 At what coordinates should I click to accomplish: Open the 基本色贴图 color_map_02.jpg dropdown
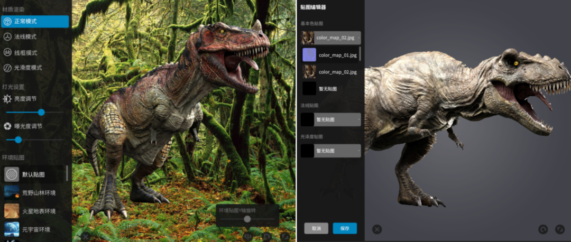click(x=330, y=38)
